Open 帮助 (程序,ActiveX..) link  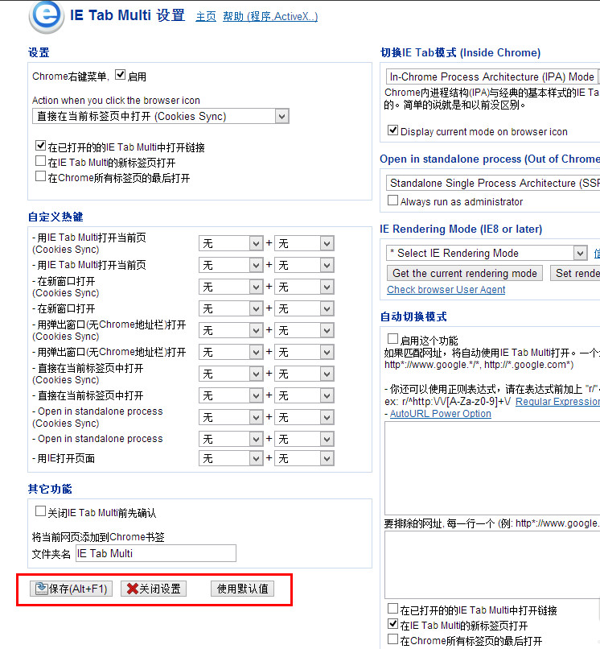point(269,16)
